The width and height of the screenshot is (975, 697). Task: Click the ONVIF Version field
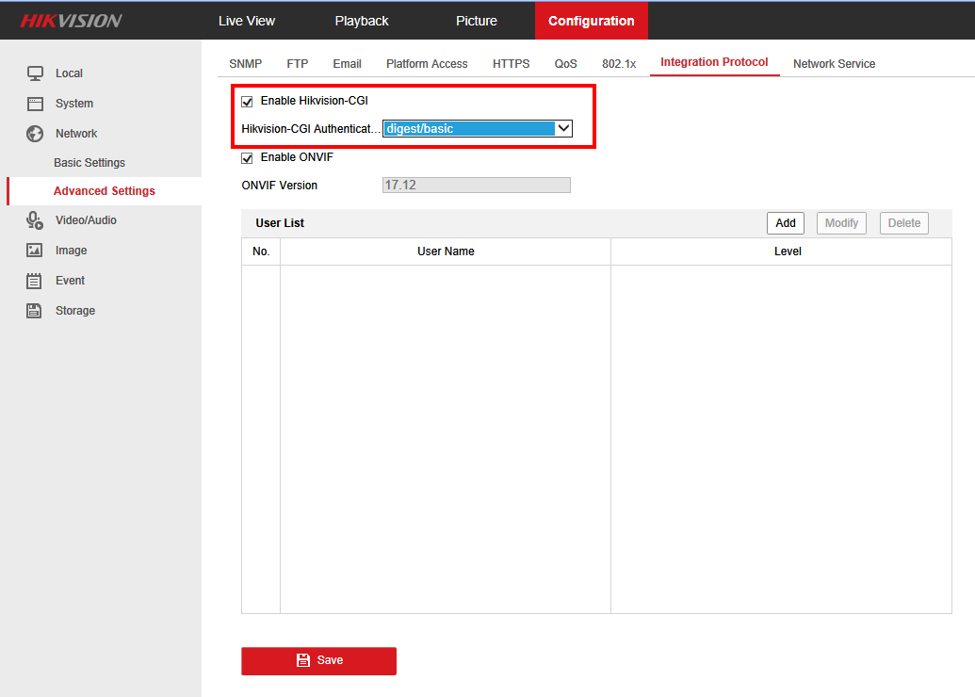476,185
